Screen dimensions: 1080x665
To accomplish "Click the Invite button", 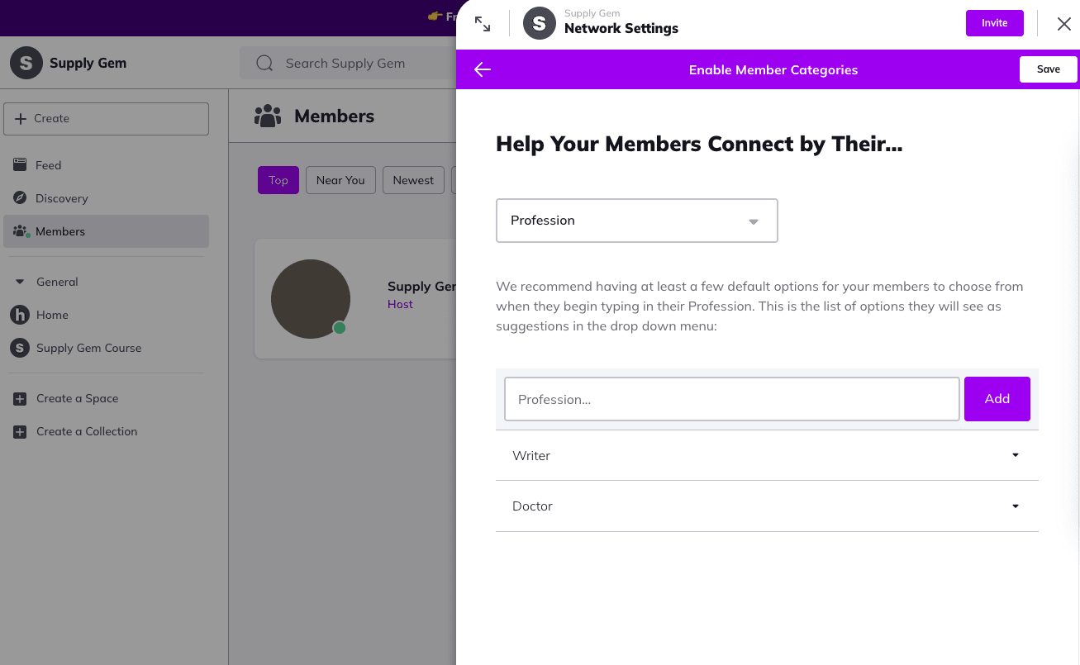I will (994, 23).
